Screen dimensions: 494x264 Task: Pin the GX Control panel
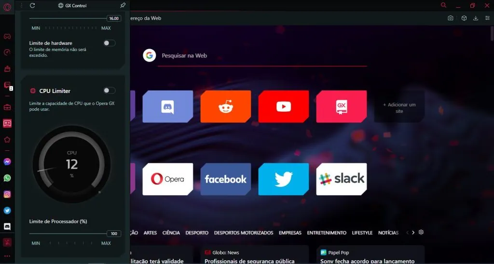[123, 5]
